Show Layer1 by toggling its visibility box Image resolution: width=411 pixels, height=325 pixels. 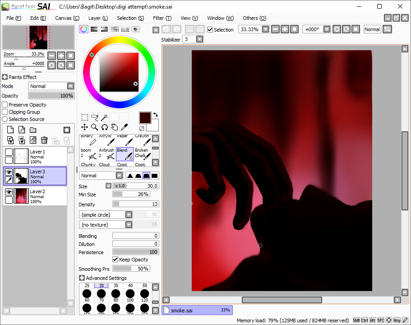click(9, 152)
